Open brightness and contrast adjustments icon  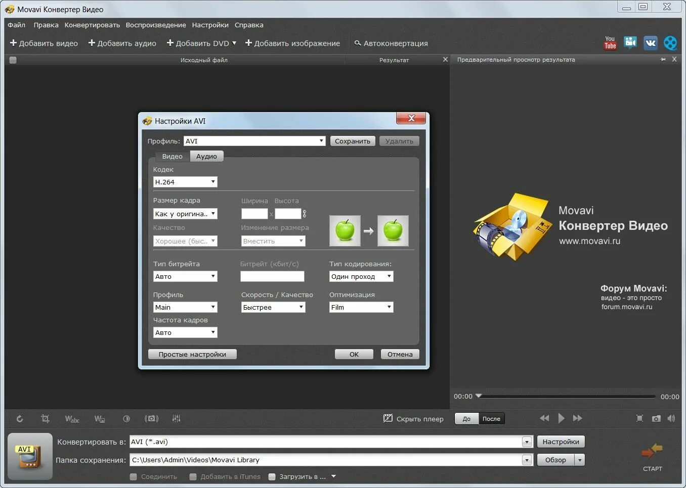point(126,419)
